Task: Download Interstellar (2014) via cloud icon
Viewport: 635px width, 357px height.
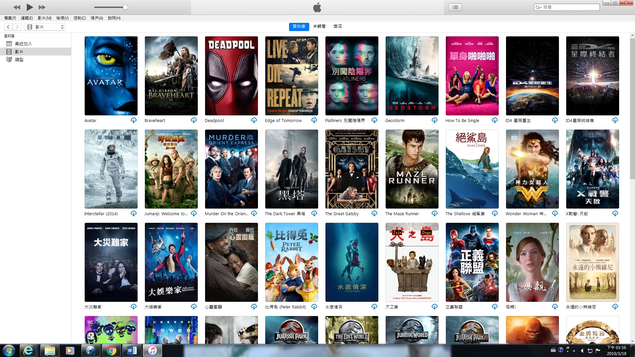Action: [x=134, y=214]
